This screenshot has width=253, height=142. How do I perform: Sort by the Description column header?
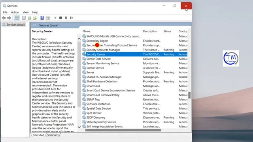150,31
